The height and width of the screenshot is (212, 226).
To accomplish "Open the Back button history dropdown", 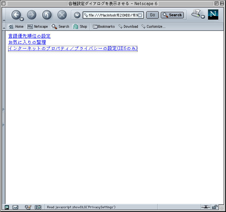I will point(22,19).
